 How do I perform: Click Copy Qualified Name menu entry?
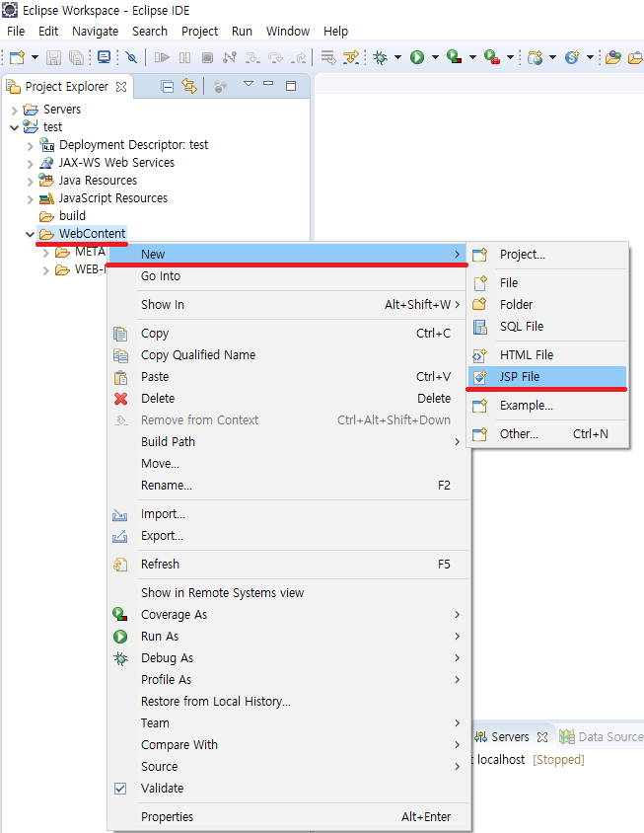289,355
